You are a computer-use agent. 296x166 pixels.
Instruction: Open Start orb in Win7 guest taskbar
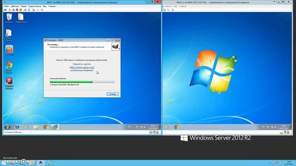tap(7, 127)
